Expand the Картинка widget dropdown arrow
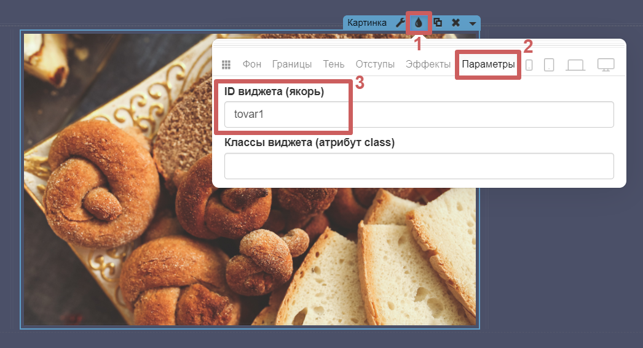This screenshot has height=348, width=643. [x=472, y=23]
